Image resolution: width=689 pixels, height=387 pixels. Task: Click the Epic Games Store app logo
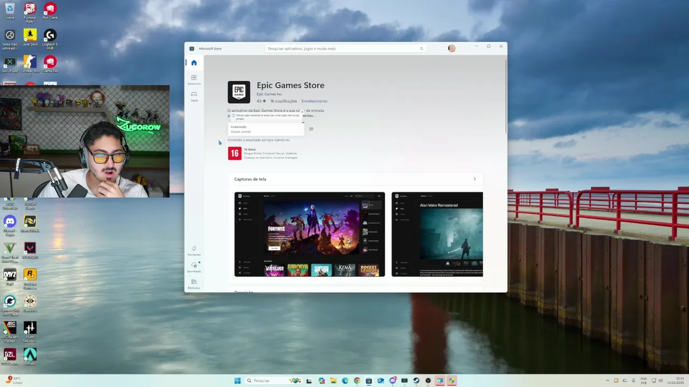point(238,92)
